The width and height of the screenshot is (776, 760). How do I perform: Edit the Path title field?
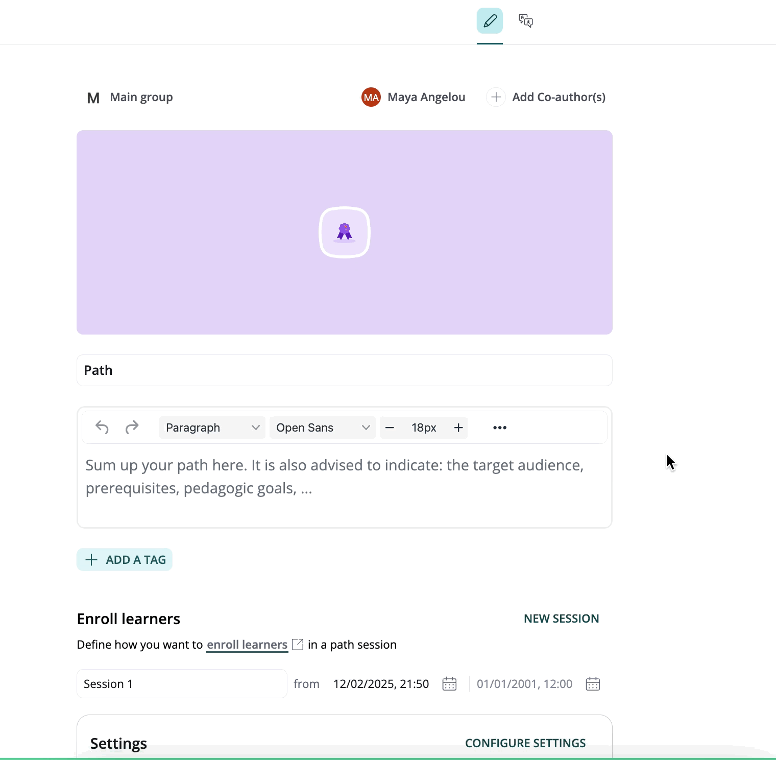click(345, 370)
